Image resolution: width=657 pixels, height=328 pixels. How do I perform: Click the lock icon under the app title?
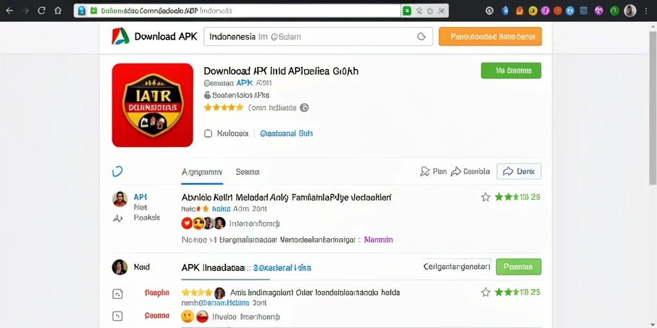click(207, 95)
